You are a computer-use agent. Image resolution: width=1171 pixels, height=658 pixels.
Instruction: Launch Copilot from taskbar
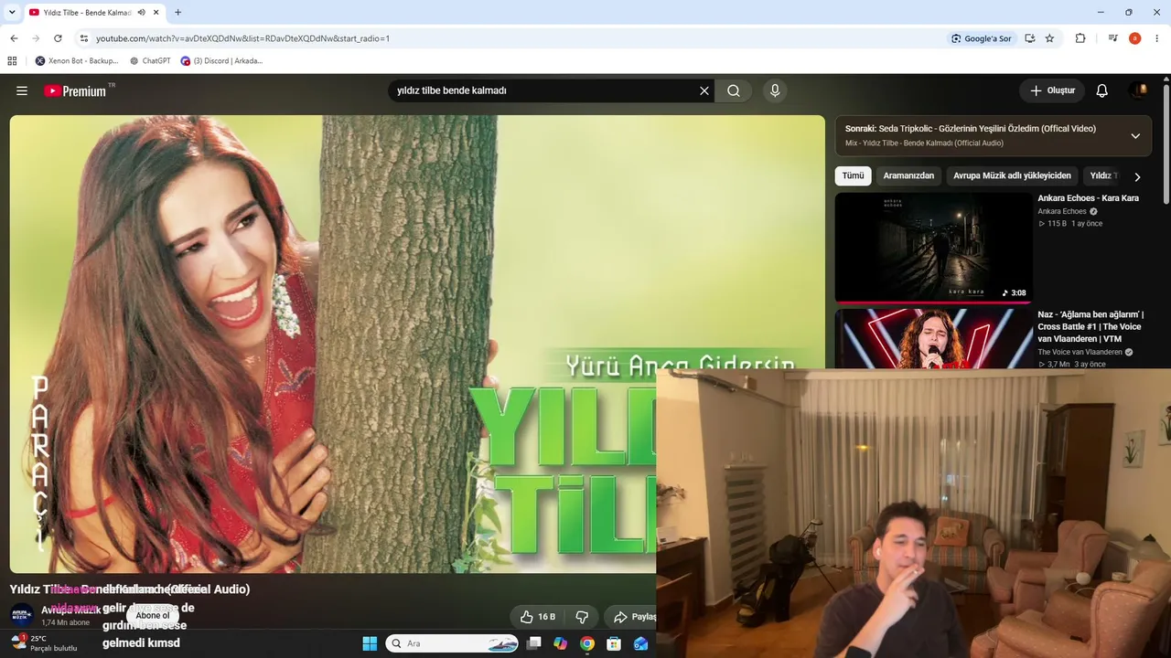[561, 643]
